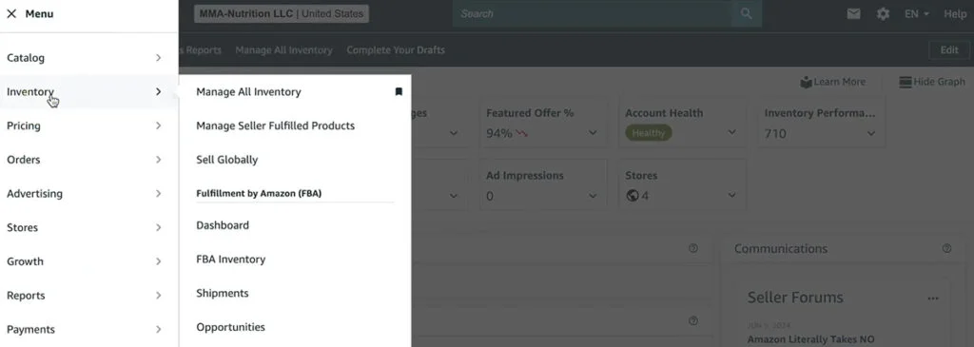
Task: Click the 94% featured offer value
Action: point(498,133)
